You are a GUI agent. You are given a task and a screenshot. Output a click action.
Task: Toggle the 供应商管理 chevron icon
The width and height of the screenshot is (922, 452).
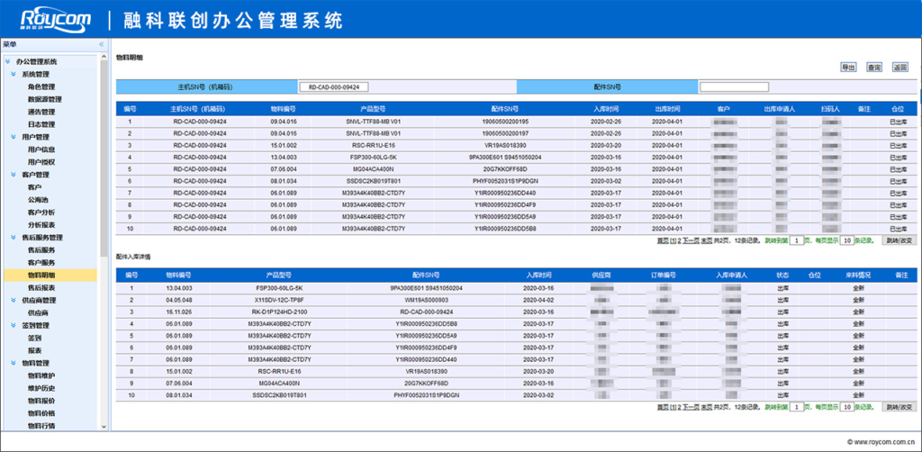coord(14,301)
